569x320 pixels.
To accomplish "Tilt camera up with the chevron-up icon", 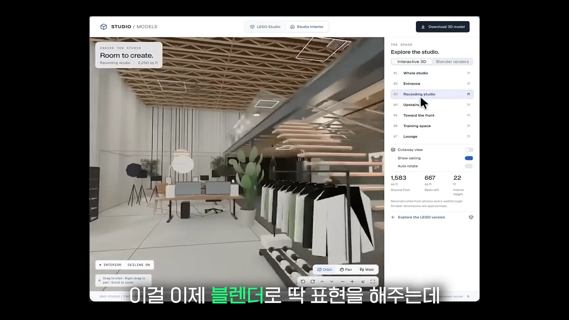I will point(322,281).
